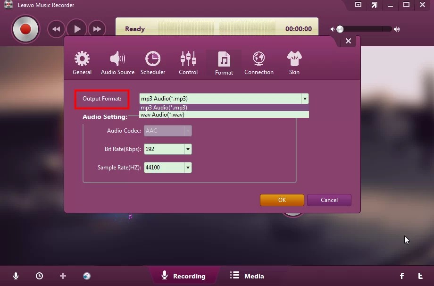The width and height of the screenshot is (434, 286).
Task: Click the volume slider handle
Action: click(x=340, y=29)
